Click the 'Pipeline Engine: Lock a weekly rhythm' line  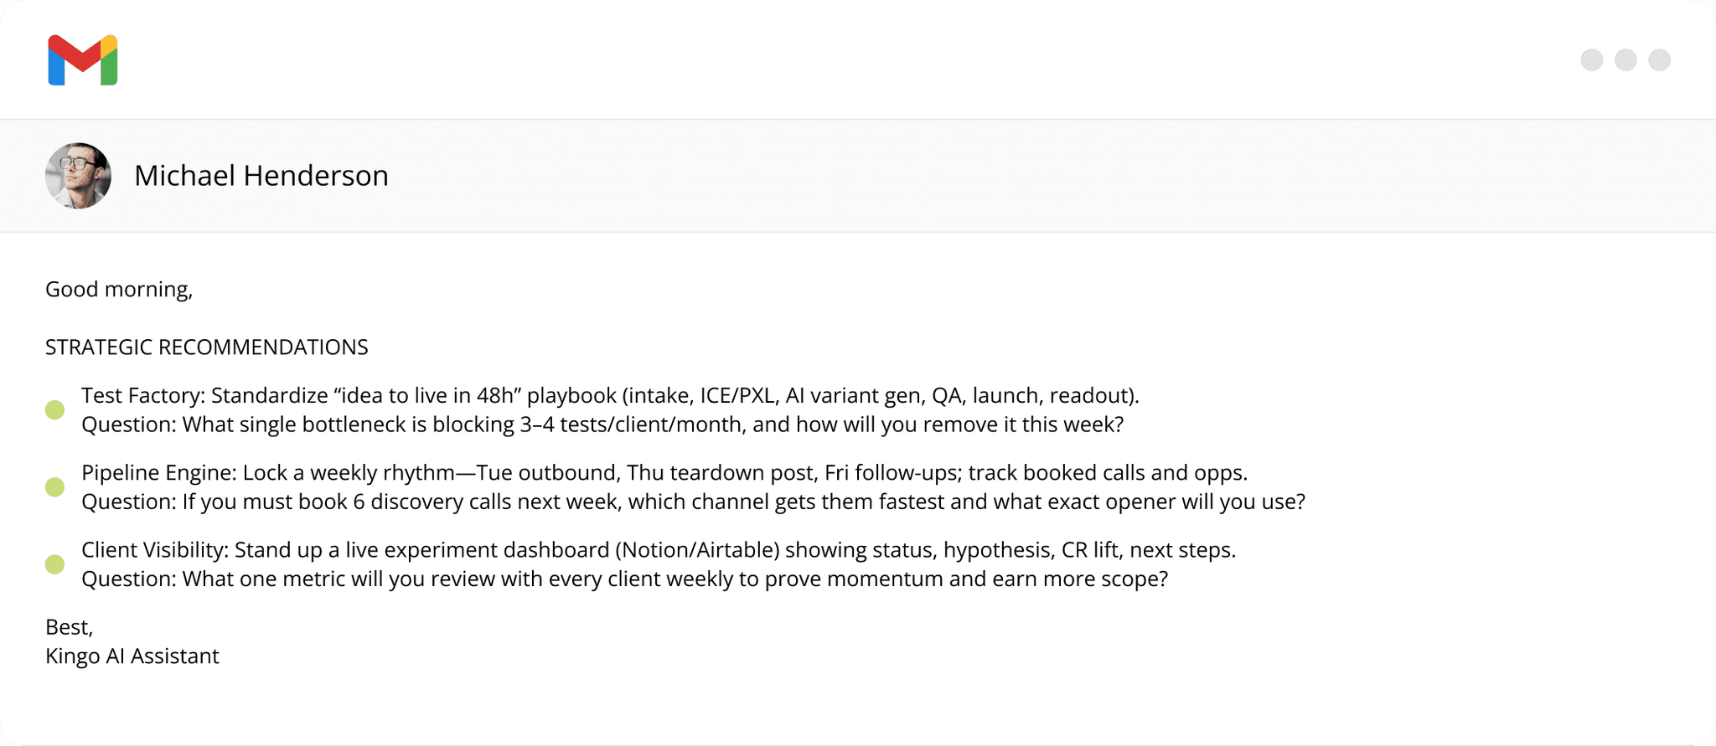664,473
